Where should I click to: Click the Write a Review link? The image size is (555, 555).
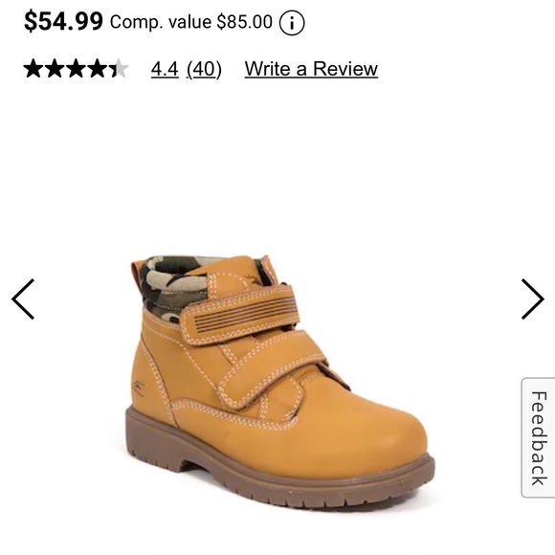tap(311, 68)
